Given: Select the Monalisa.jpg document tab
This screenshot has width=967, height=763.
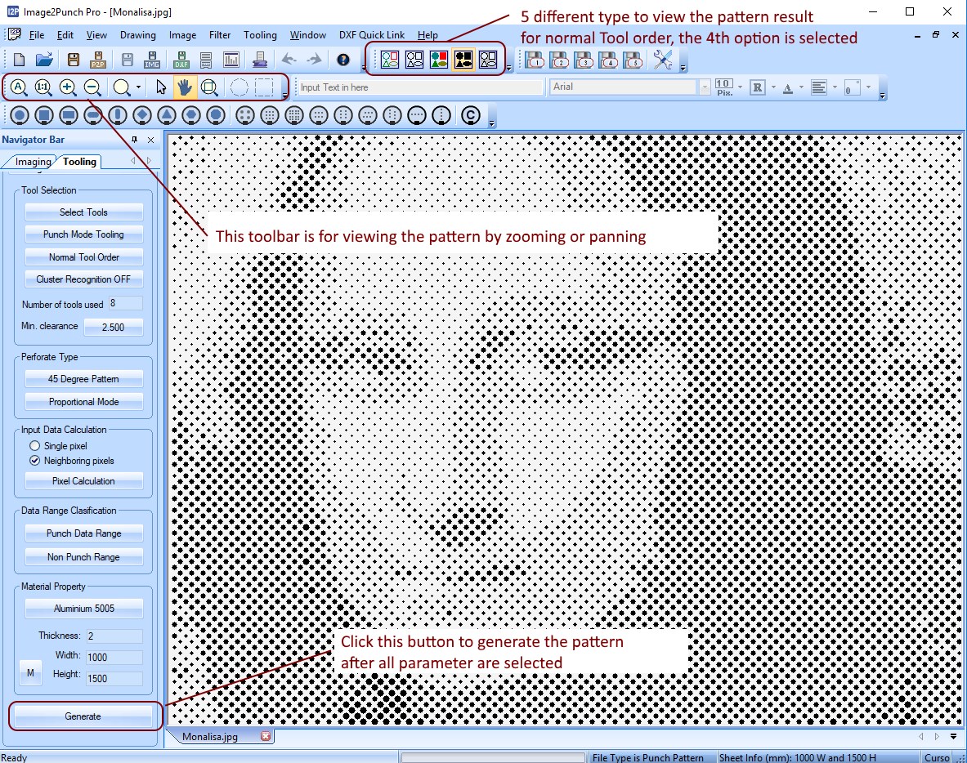Looking at the screenshot, I should (210, 737).
